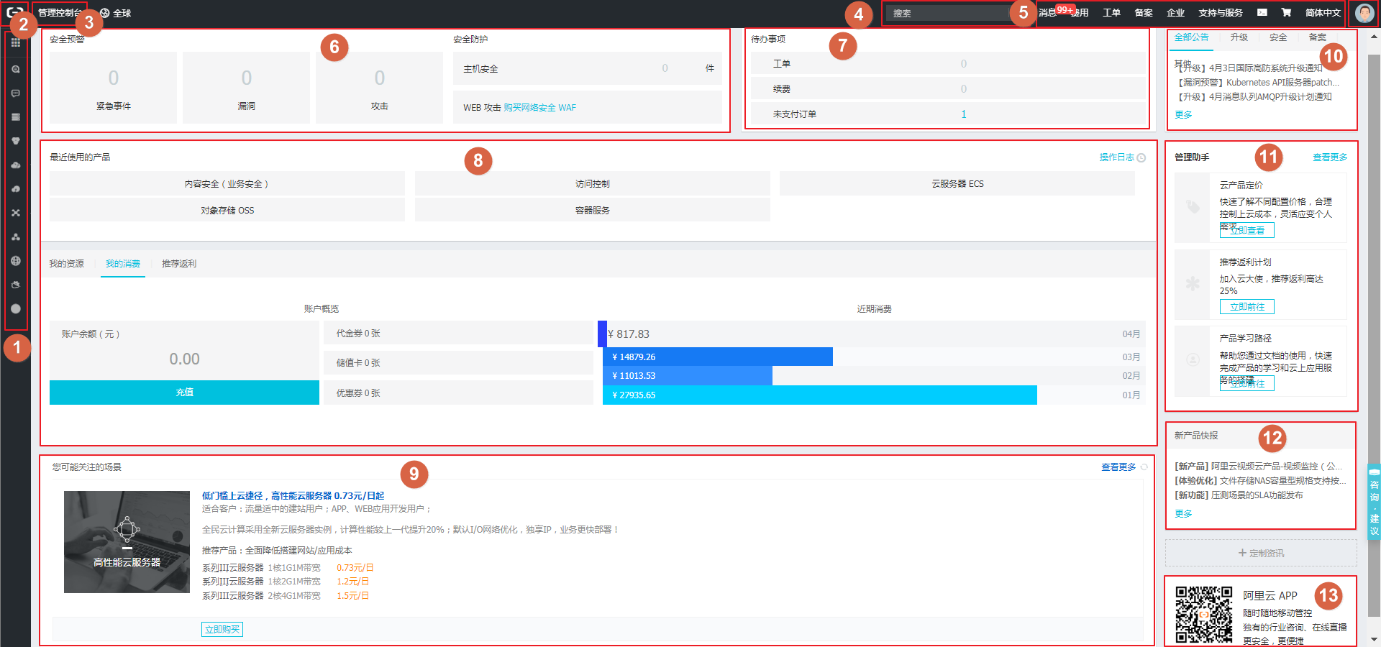Open the 内容安全（业务安全）product

click(x=227, y=184)
